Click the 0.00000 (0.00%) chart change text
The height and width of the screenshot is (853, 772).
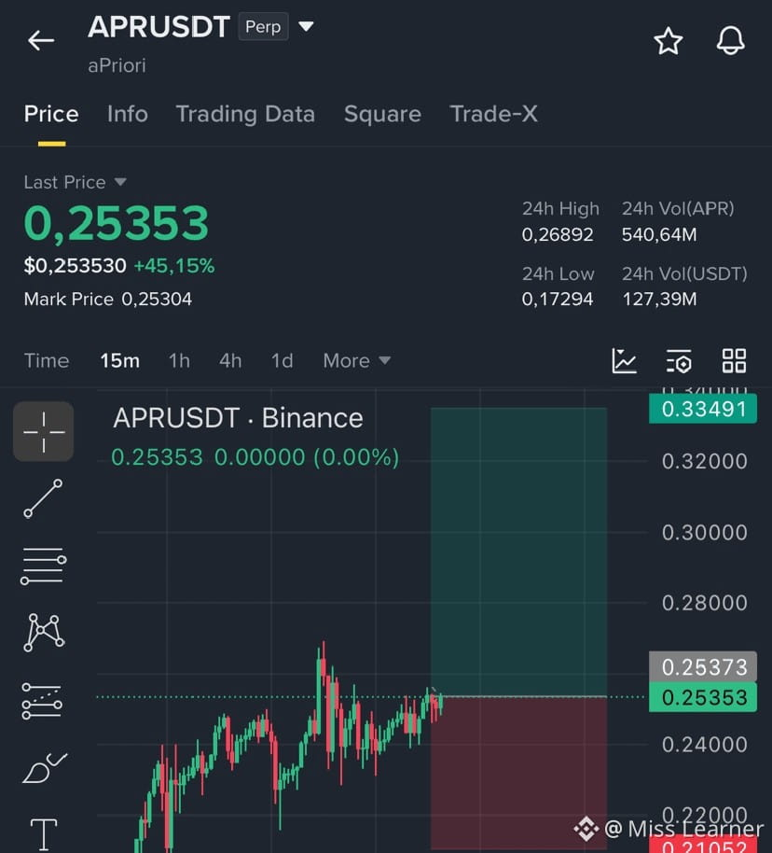coord(307,457)
